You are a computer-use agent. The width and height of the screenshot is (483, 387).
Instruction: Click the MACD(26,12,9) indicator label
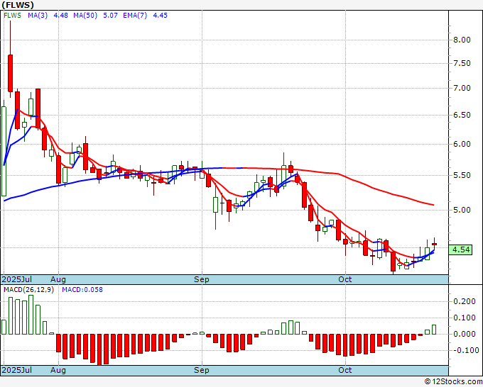pyautogui.click(x=28, y=290)
